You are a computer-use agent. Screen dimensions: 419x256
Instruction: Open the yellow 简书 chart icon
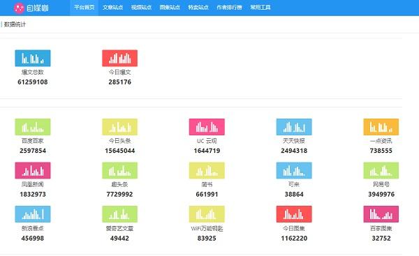coord(207,170)
